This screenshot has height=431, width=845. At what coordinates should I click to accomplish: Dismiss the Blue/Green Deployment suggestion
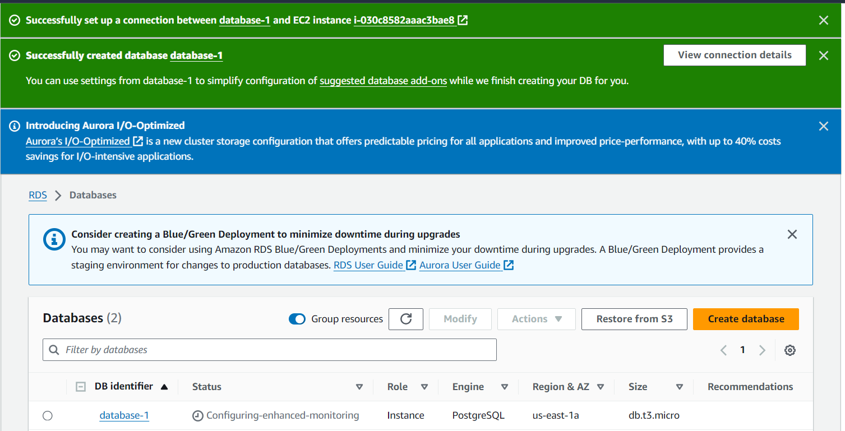[792, 234]
